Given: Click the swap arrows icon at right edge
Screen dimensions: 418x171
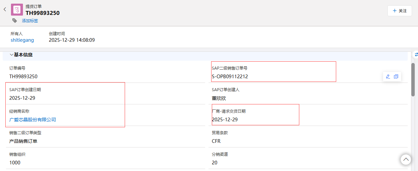Looking at the screenshot, I should (416, 55).
